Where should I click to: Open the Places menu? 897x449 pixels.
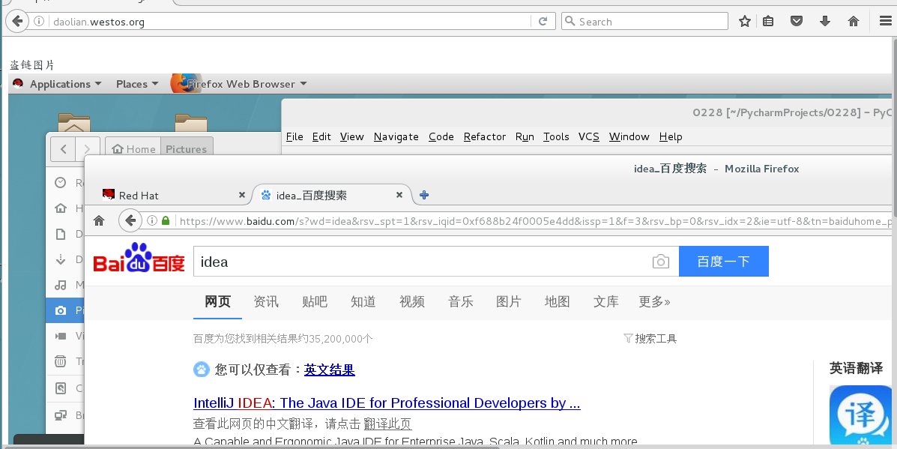[x=137, y=84]
